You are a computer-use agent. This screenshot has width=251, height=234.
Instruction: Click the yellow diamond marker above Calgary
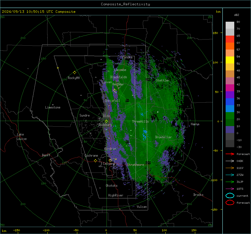(110, 160)
